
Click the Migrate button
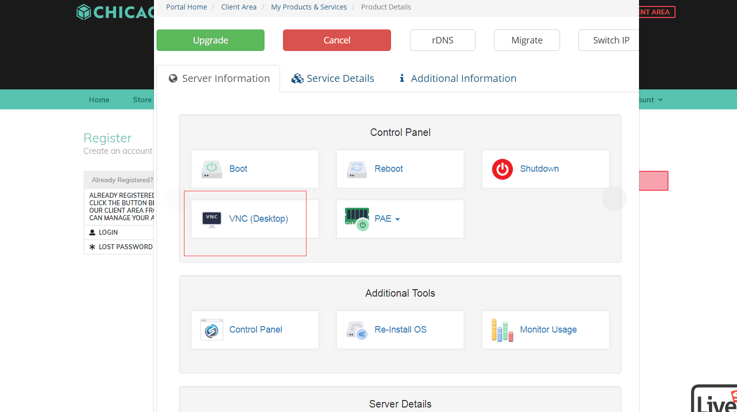(x=526, y=40)
